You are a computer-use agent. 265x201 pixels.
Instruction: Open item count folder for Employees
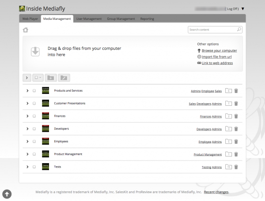tap(228, 141)
